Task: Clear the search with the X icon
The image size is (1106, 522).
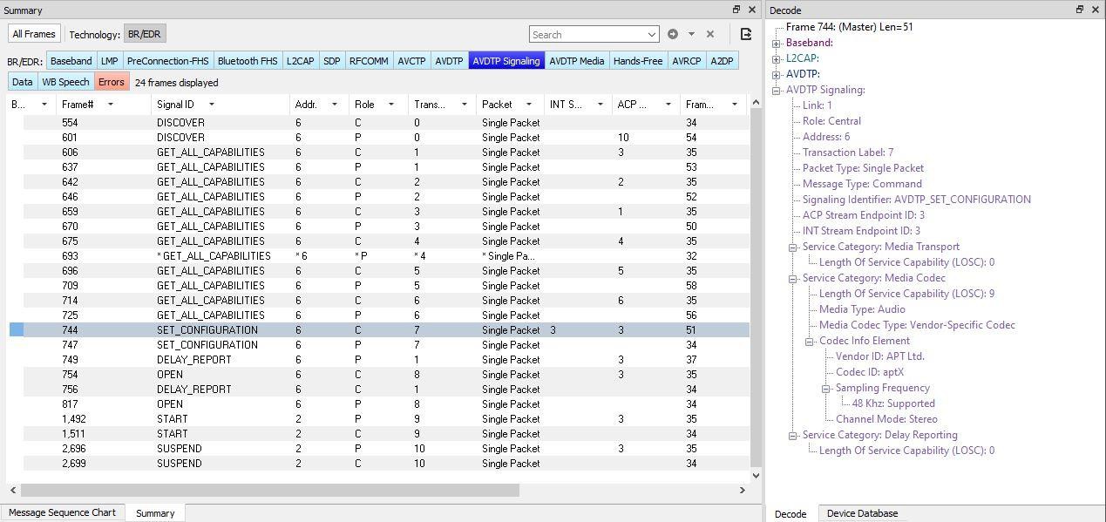Action: [x=710, y=34]
